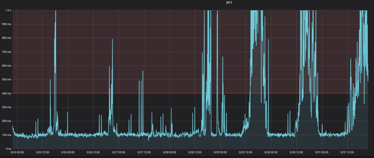The image size is (374, 158).
Task: Click the 300 ms y-axis label
Action: (x=6, y=107)
